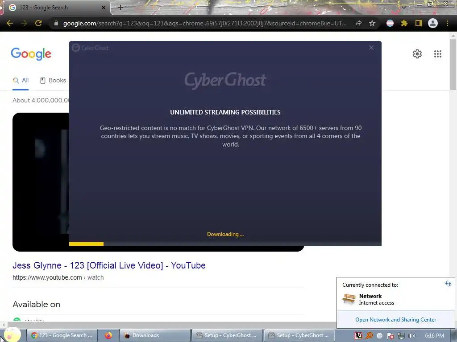Screen dimensions: 457x342
Task: Click the video thumbnail preview
Action: click(x=41, y=182)
